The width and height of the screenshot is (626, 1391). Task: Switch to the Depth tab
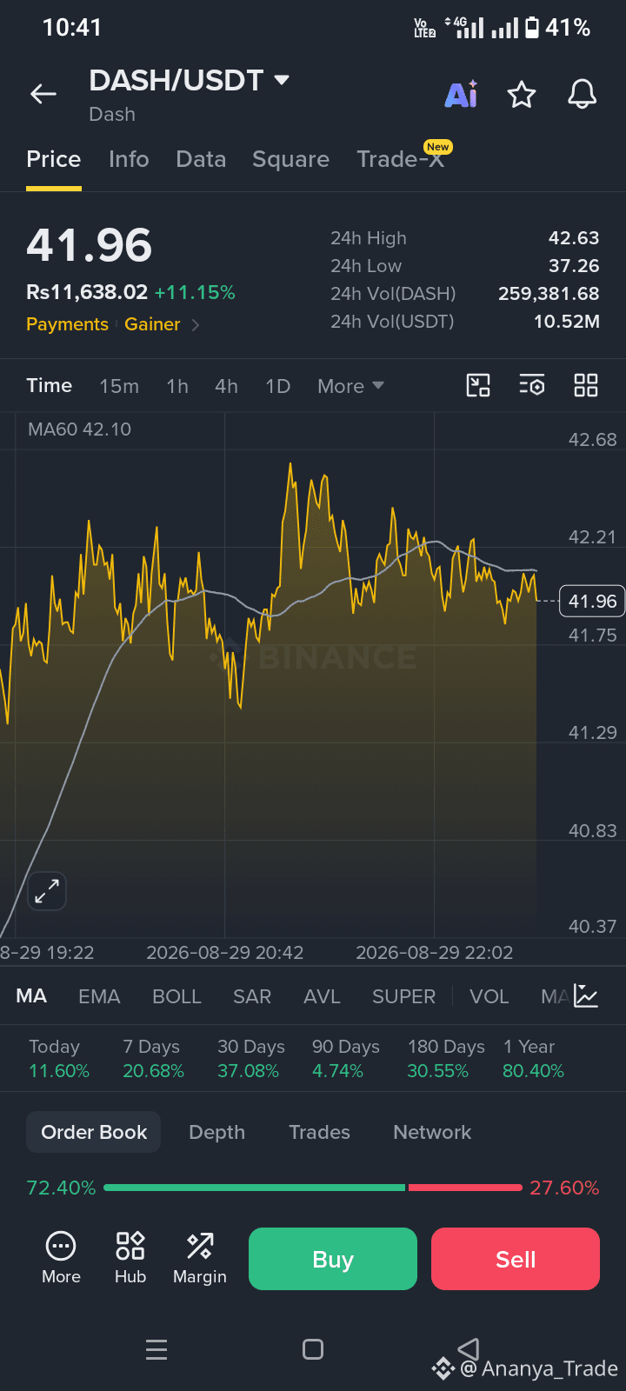click(x=216, y=1132)
